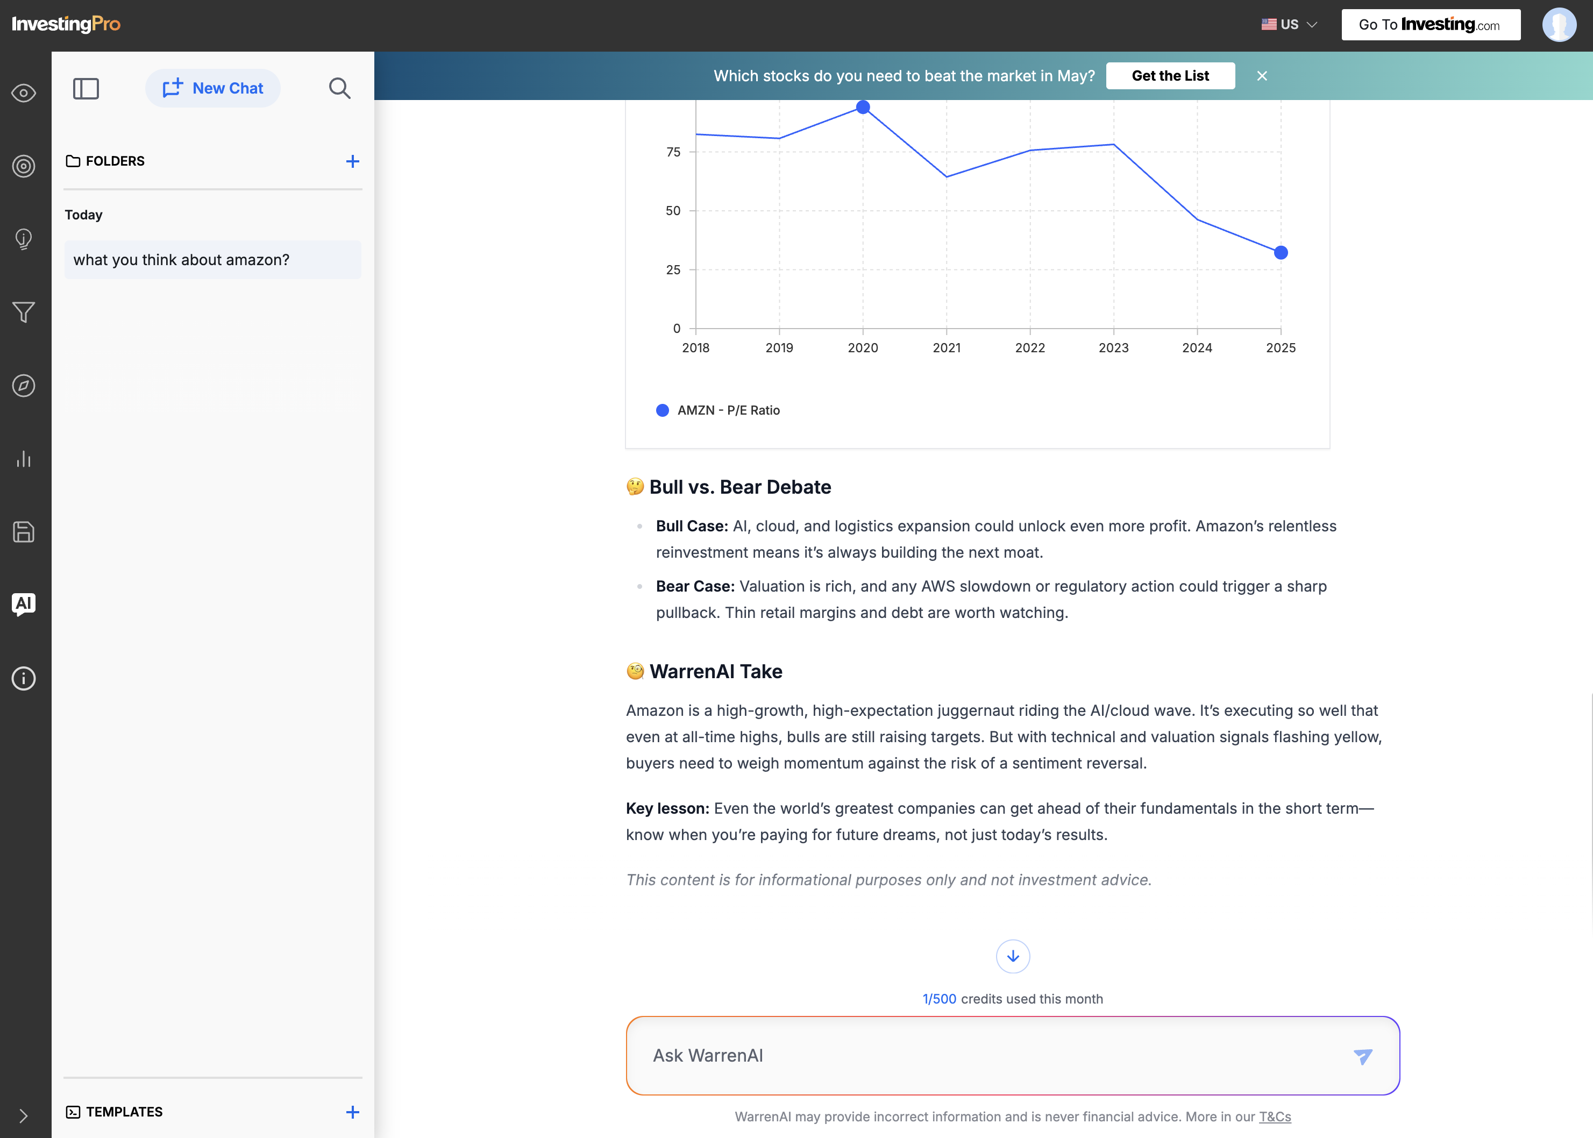Jump to bottom with down arrow button
This screenshot has width=1593, height=1138.
click(1013, 956)
